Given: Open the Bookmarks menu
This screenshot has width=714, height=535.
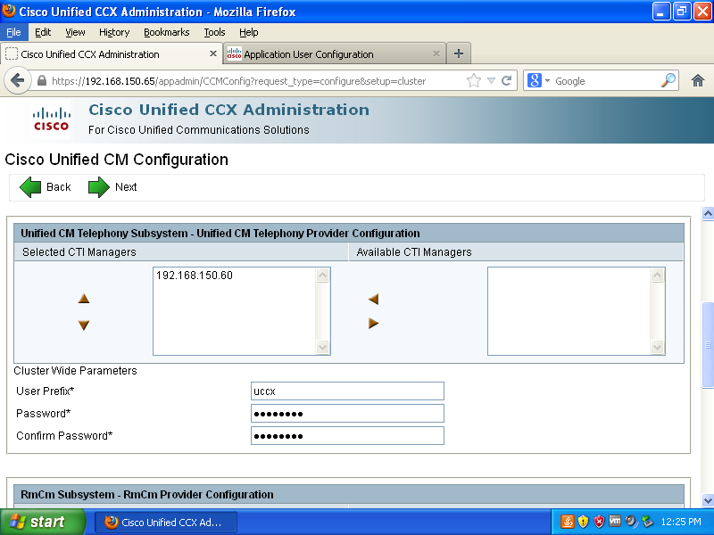Looking at the screenshot, I should [x=167, y=32].
